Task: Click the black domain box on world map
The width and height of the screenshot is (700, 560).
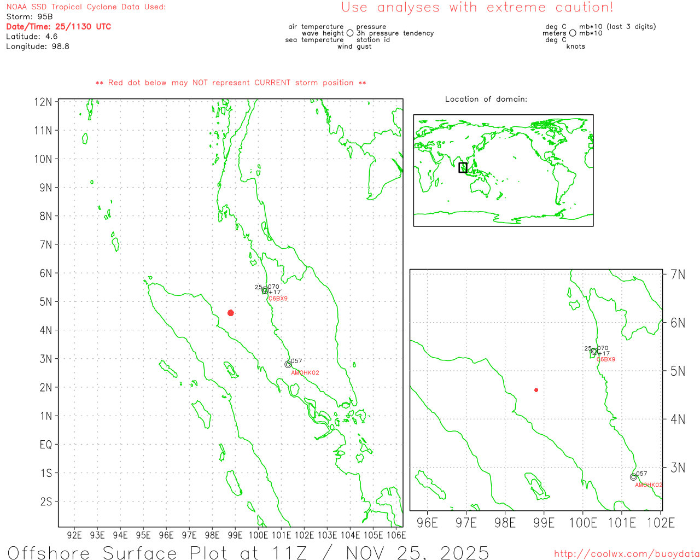Action: click(463, 167)
